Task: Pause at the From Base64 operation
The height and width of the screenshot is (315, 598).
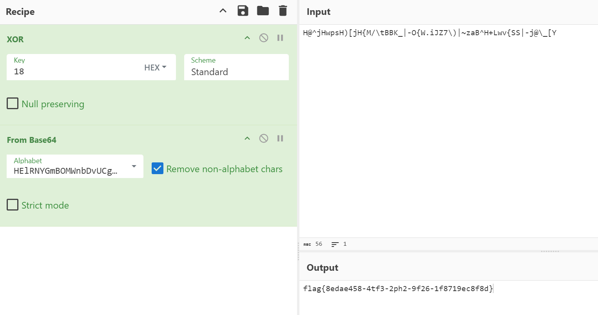Action: [280, 139]
